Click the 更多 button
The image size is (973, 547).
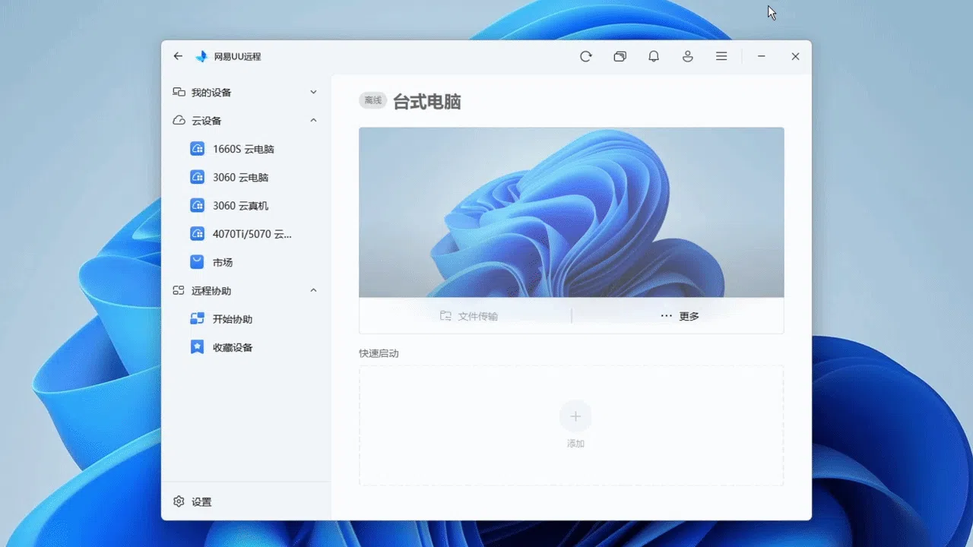[679, 316]
